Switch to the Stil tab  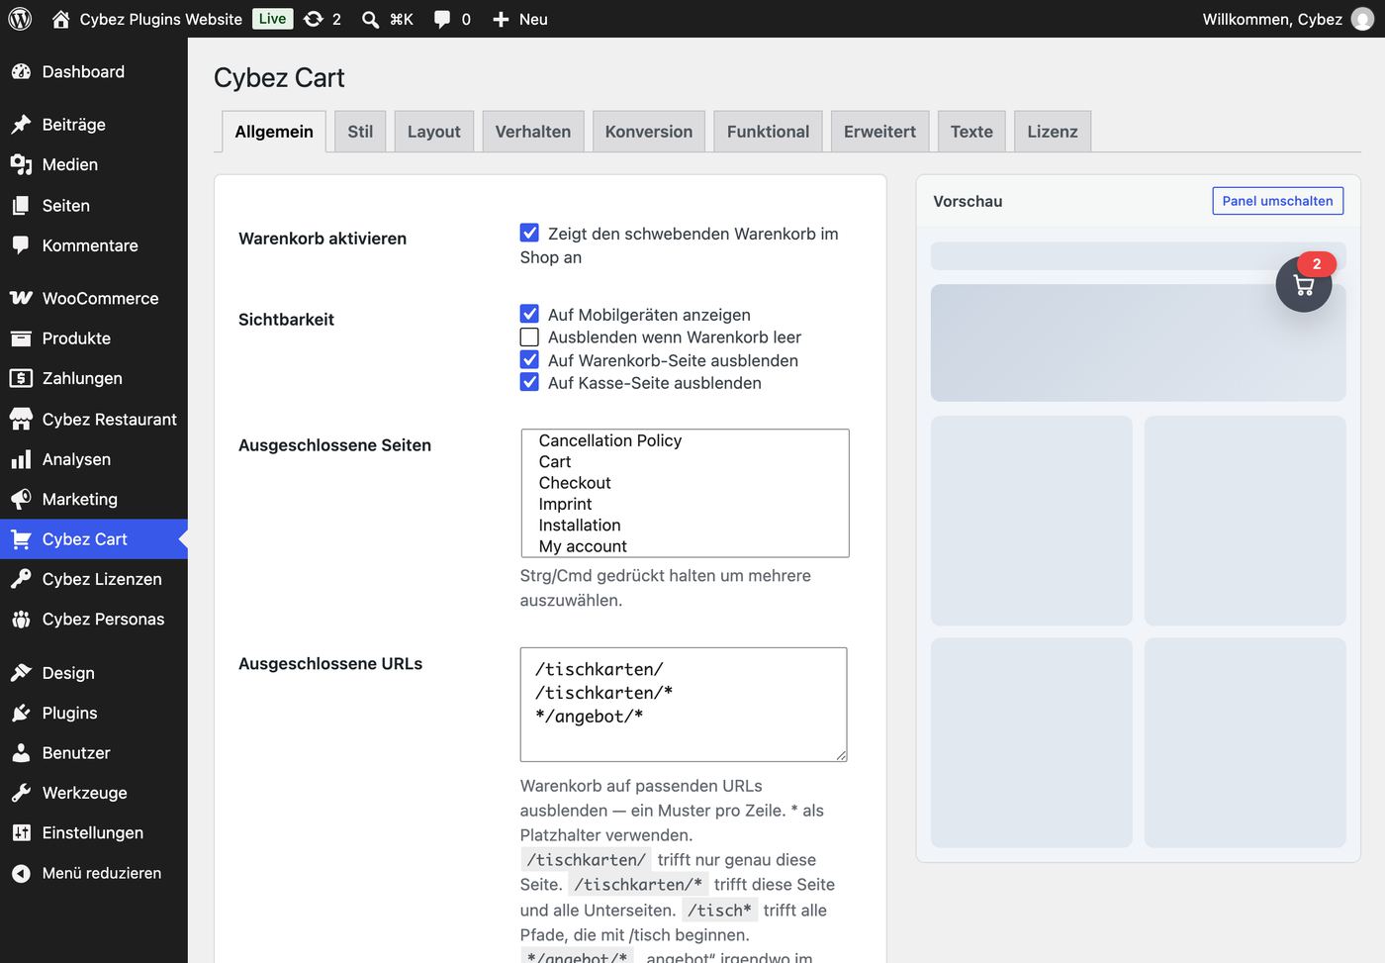click(x=360, y=132)
